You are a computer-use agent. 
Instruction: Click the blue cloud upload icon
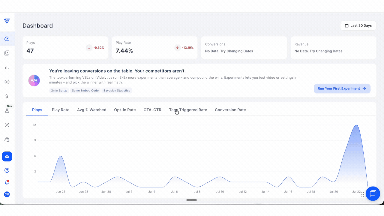pyautogui.click(x=7, y=157)
